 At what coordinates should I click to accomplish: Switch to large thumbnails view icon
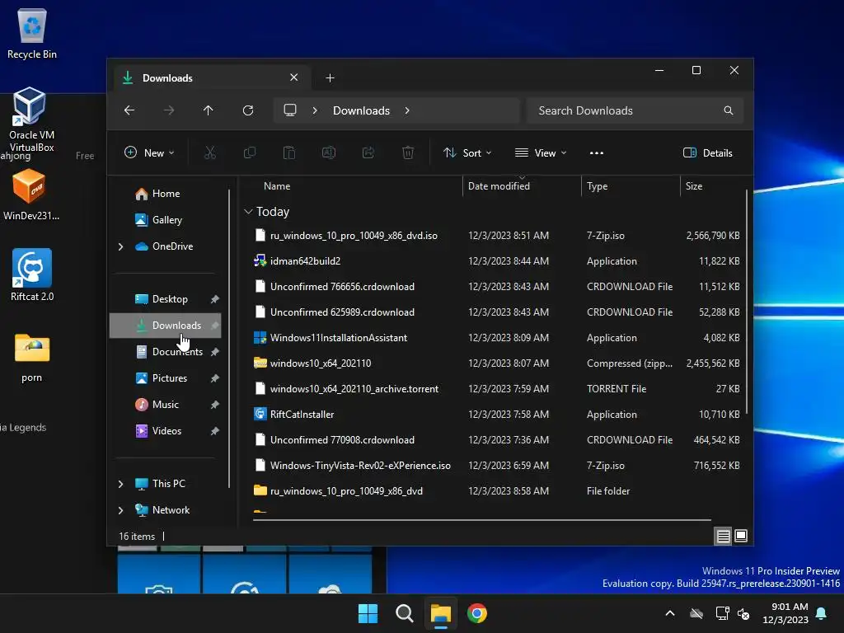741,536
